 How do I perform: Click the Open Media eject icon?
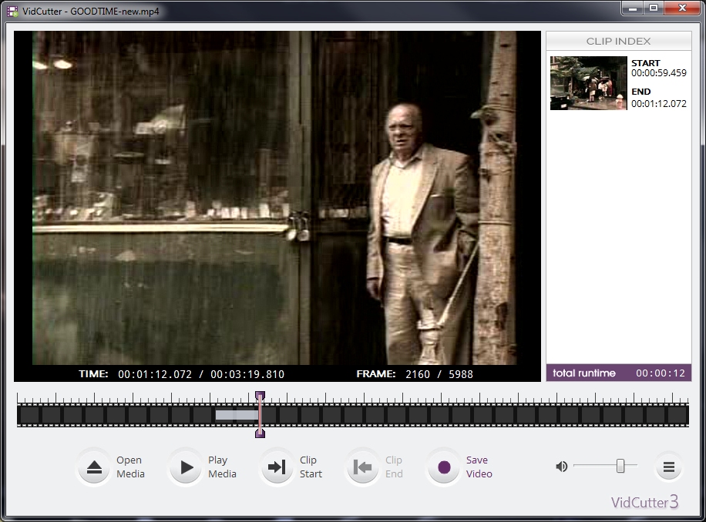click(x=94, y=467)
